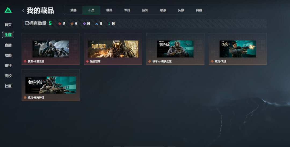Select the 喷漆 tab
Image resolution: width=290 pixels, height=147 pixels.
pos(163,10)
